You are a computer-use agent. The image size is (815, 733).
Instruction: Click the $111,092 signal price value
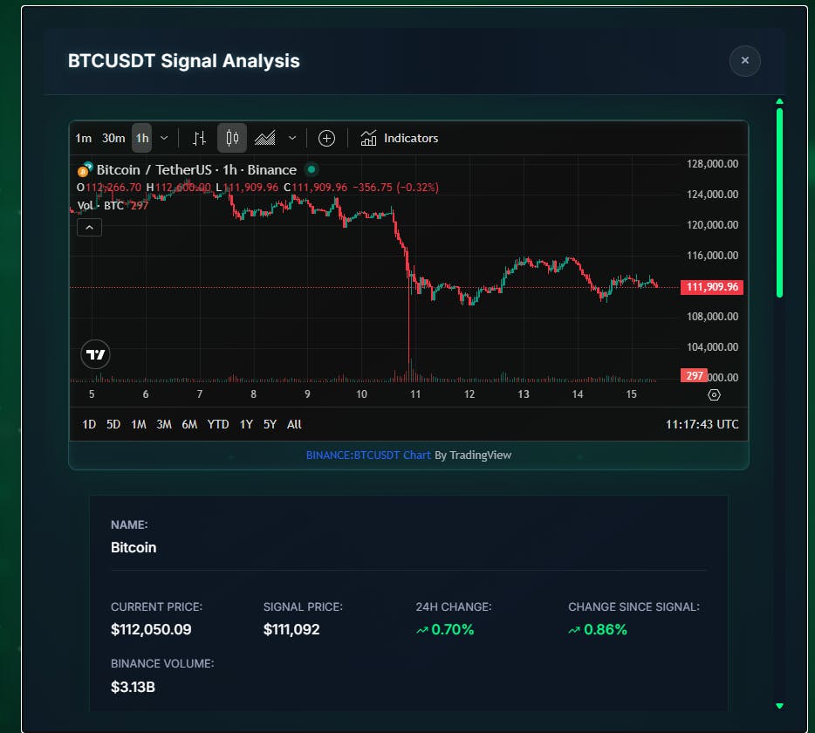(291, 629)
